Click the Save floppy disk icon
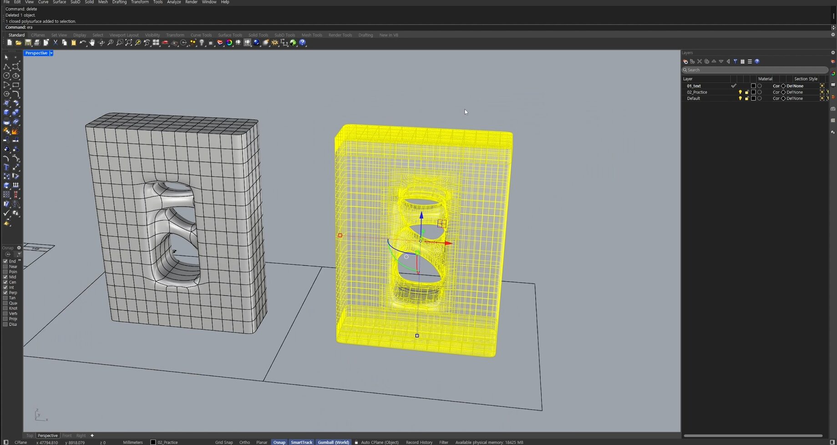Screen dimensions: 837x445 [x=28, y=42]
